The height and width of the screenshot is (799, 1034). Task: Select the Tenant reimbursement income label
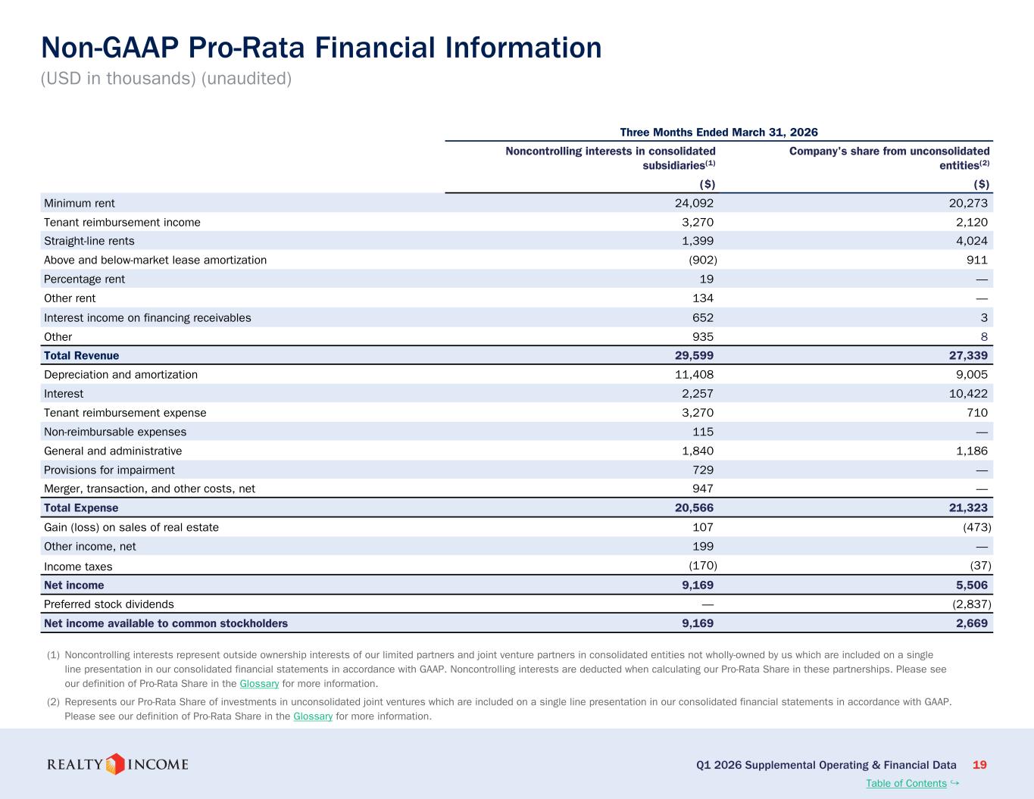coord(122,222)
